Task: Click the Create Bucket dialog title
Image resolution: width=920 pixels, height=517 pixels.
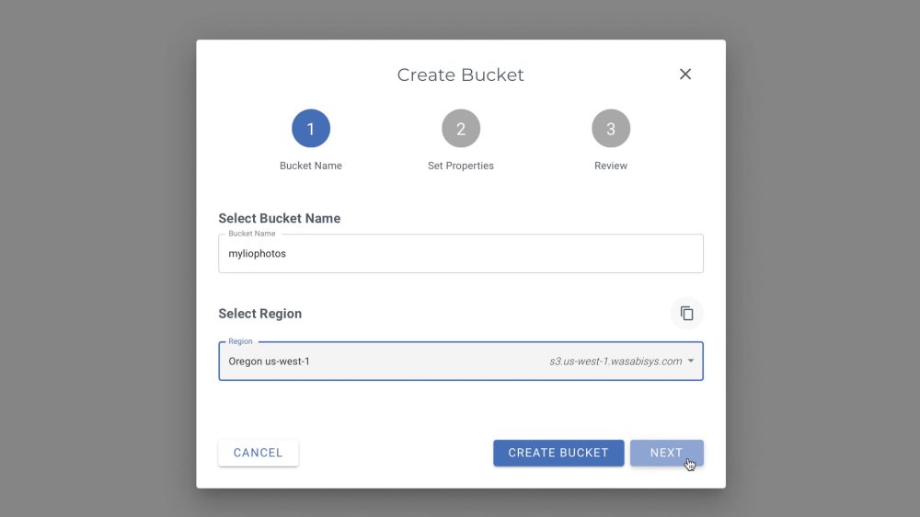Action: pos(460,75)
